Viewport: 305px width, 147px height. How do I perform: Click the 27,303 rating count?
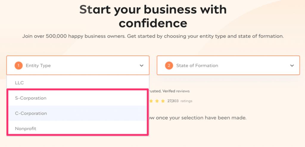click(x=173, y=101)
